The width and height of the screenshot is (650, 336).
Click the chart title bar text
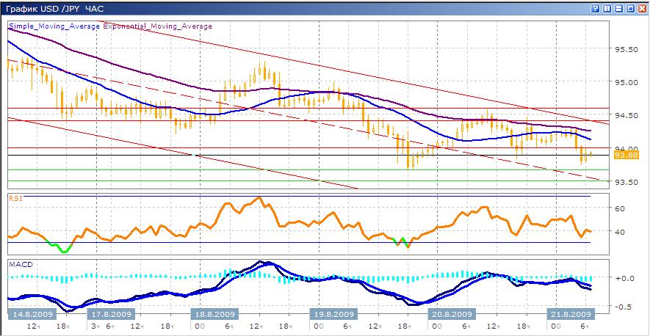point(55,8)
